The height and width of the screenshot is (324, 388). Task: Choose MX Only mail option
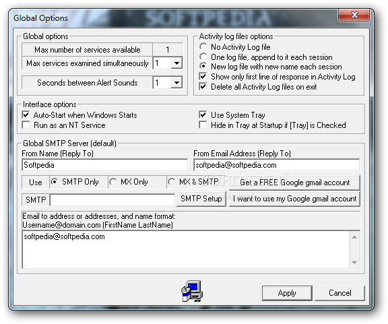[113, 182]
